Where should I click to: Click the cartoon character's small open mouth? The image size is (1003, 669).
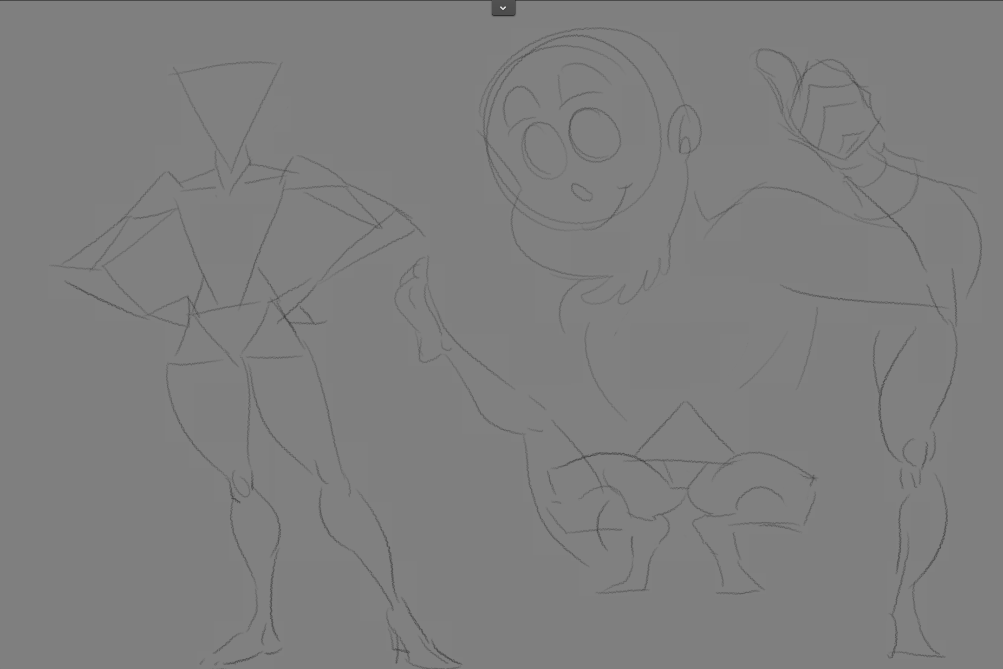pos(581,192)
